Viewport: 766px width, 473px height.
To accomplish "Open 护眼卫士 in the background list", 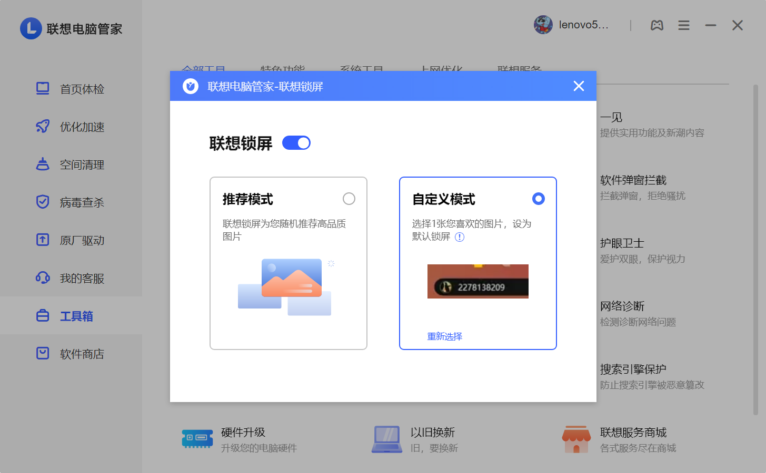I will pyautogui.click(x=643, y=251).
